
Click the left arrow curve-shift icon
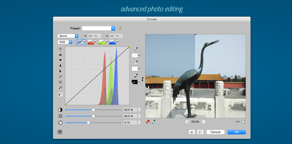[60, 66]
